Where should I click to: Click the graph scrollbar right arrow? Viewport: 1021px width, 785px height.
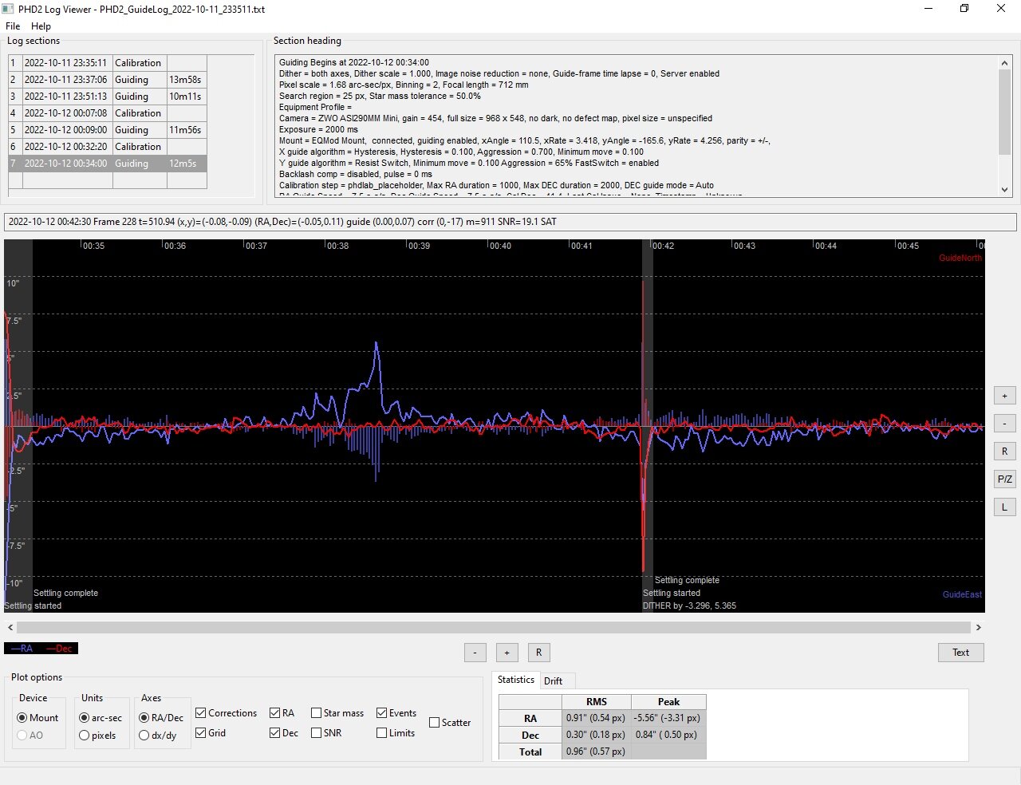pyautogui.click(x=978, y=628)
